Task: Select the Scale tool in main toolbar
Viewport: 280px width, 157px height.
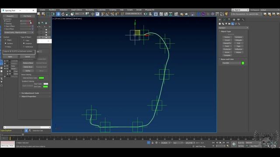Action: click(x=67, y=14)
